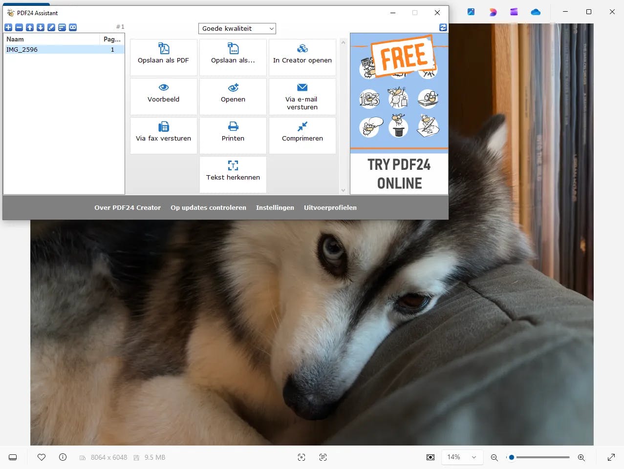Click the blue refresh icon in PDF24

tap(443, 27)
